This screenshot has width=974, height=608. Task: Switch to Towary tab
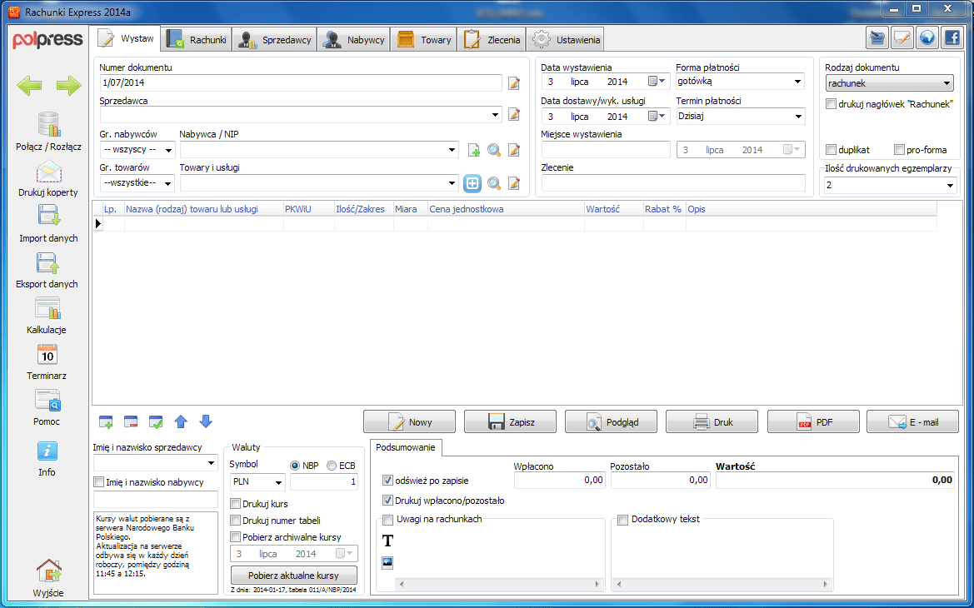tap(423, 40)
